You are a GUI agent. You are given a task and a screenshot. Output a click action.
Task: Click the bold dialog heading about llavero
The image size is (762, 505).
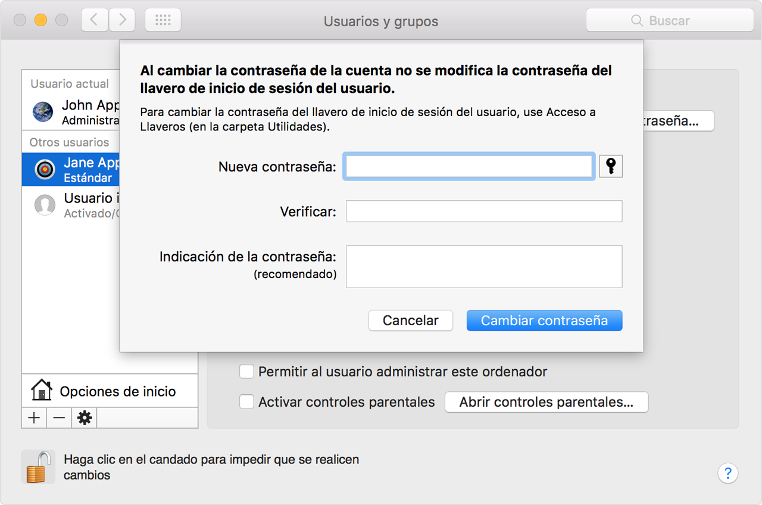(x=376, y=80)
